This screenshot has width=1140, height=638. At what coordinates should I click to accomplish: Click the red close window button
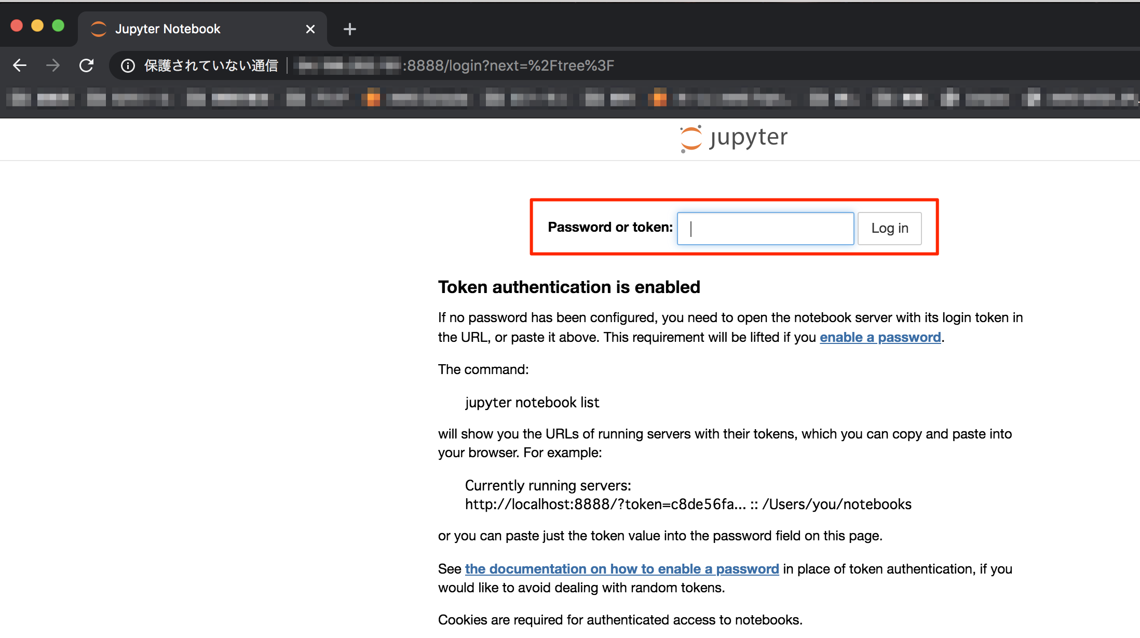[17, 25]
